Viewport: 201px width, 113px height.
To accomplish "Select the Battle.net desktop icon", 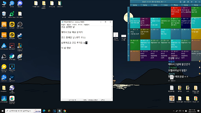I will point(4,77).
